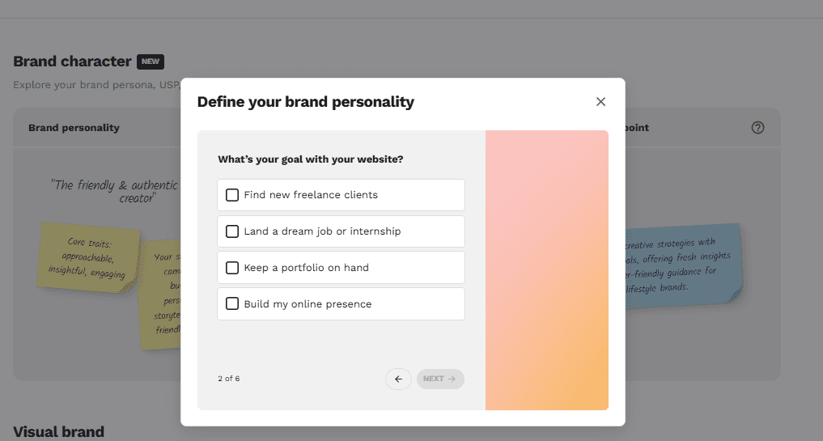Click the Explore your brand persona subtitle
823x441 pixels.
pos(95,84)
